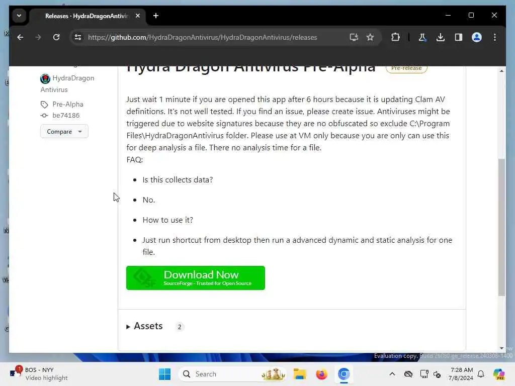Open Firefox from the taskbar
This screenshot has height=386, width=515.
click(321, 374)
